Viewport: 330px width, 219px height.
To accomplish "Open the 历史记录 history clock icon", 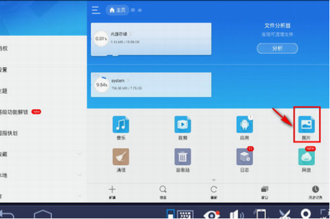I will [x=315, y=192].
